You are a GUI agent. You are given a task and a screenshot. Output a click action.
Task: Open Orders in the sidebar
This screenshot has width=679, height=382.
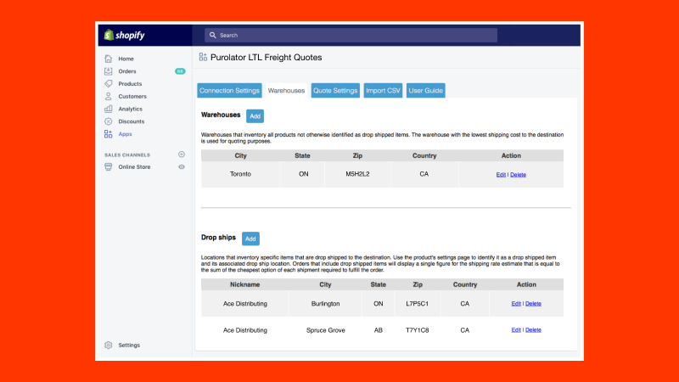pos(127,71)
